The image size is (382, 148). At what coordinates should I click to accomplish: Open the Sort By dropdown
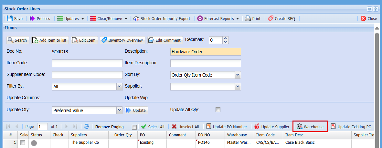click(x=238, y=75)
